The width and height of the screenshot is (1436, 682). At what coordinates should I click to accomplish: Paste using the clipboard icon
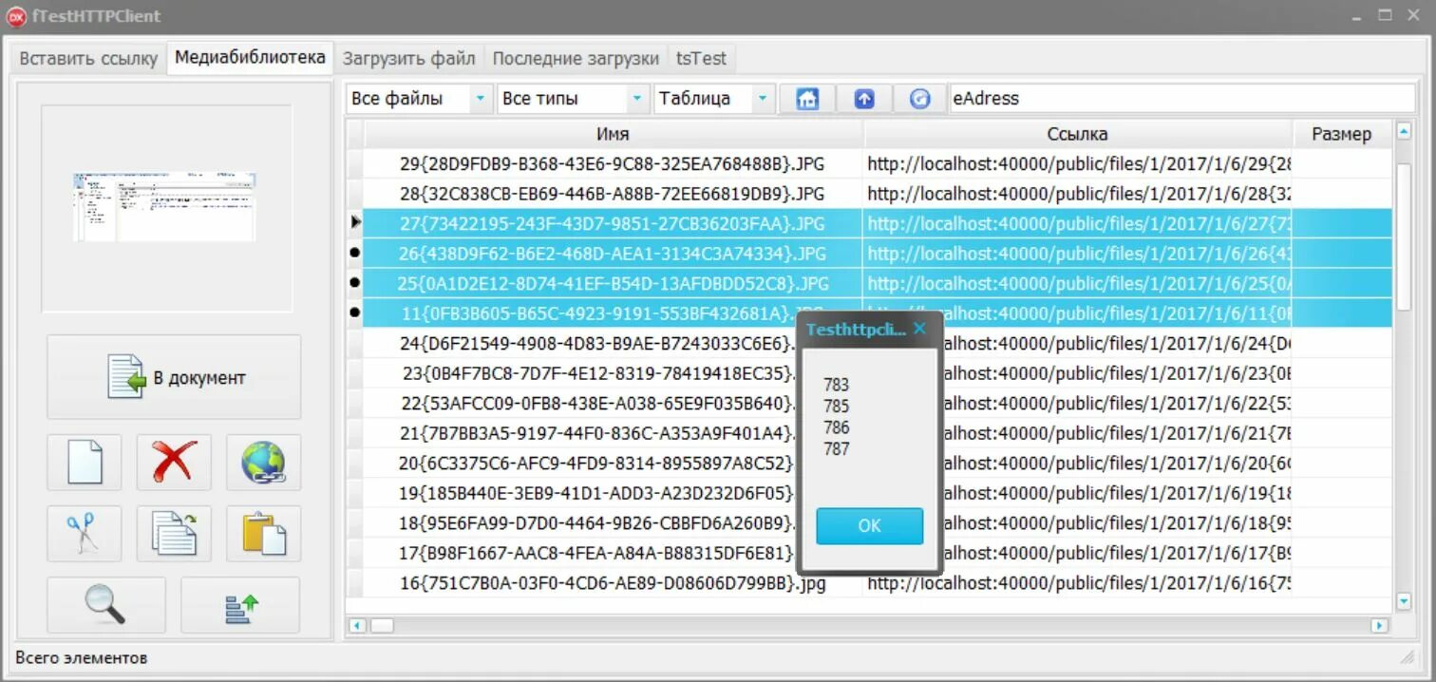(x=262, y=533)
